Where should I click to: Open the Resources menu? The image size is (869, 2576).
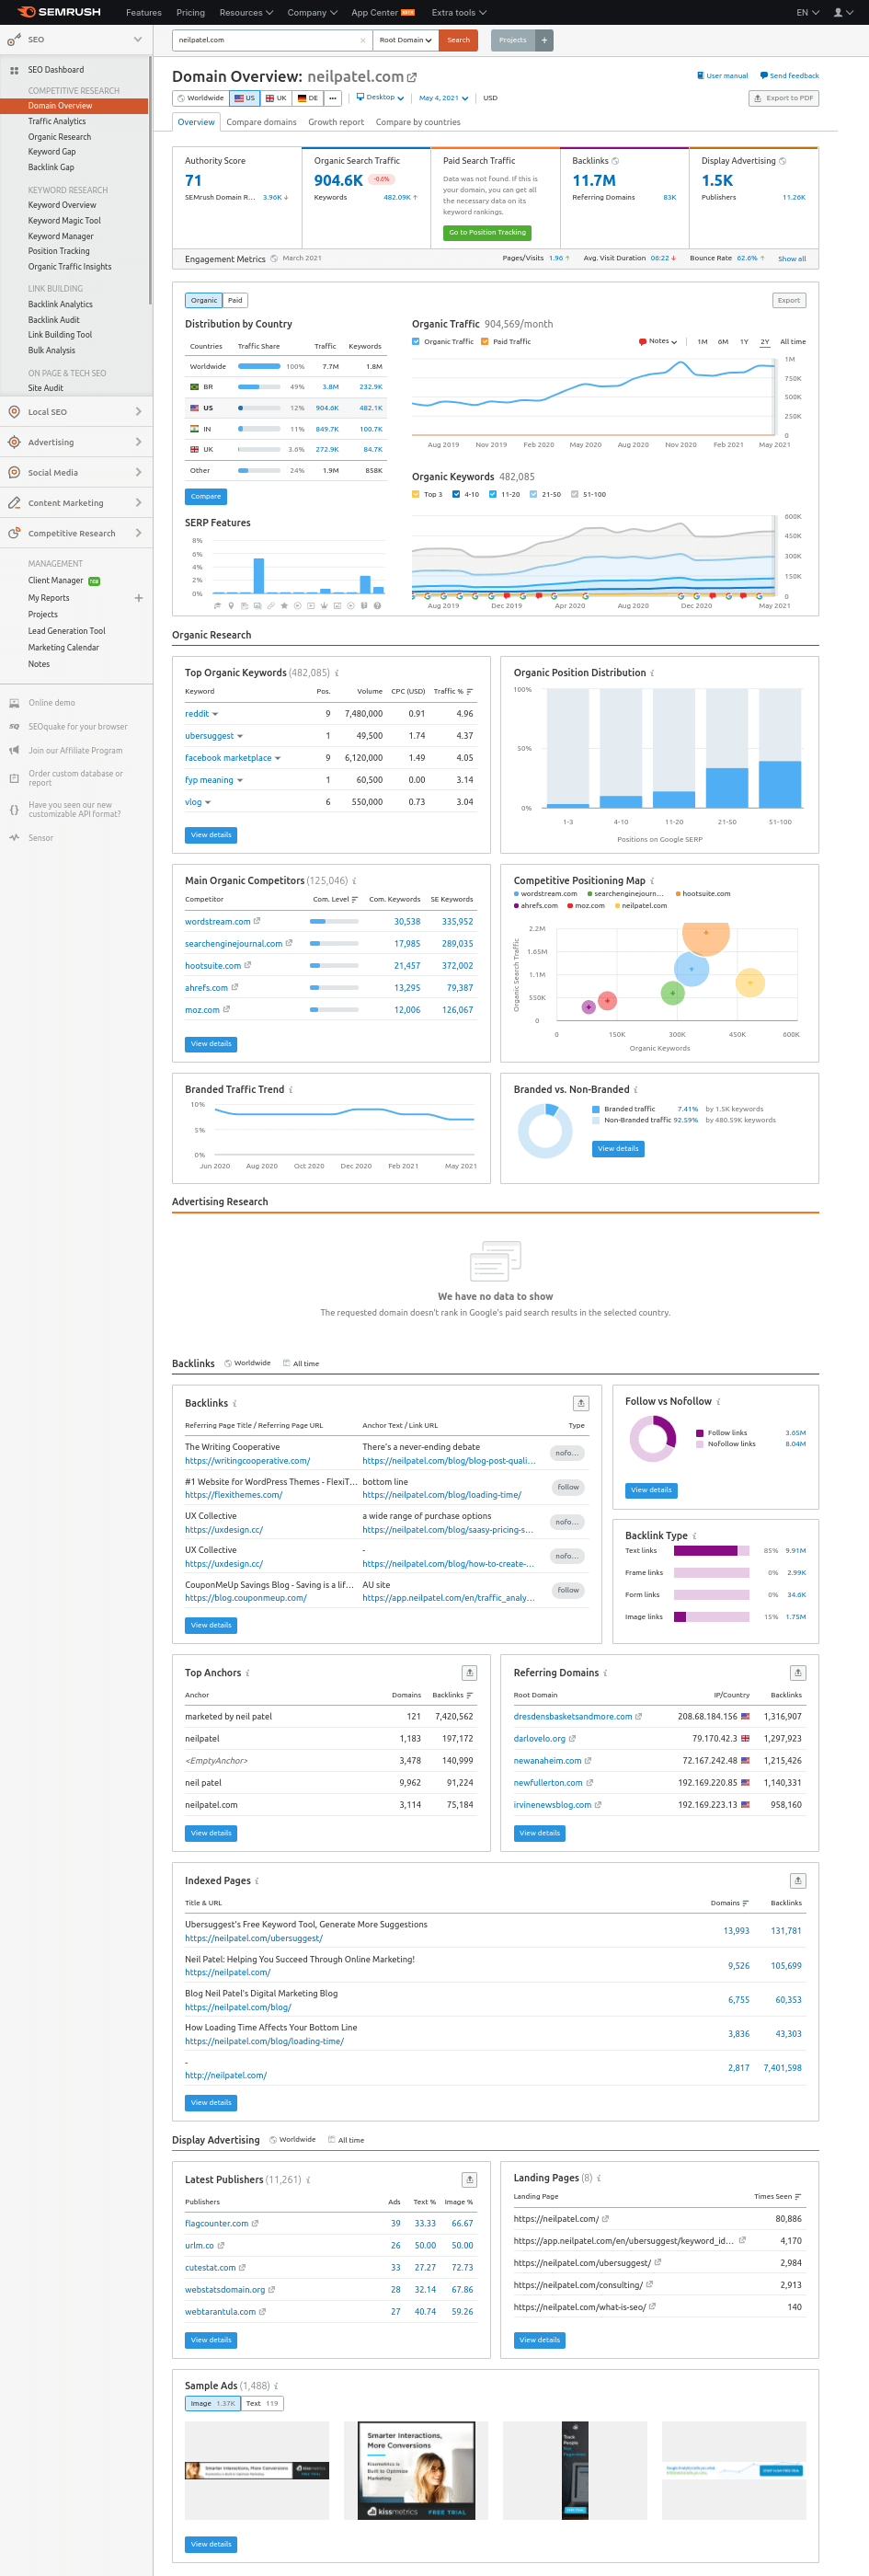[x=246, y=12]
